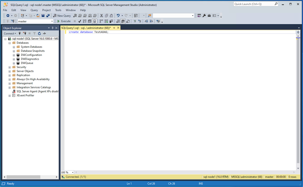Image resolution: width=303 pixels, height=187 pixels.
Task: Click Decrease Indent icon
Action: pyautogui.click(x=146, y=21)
